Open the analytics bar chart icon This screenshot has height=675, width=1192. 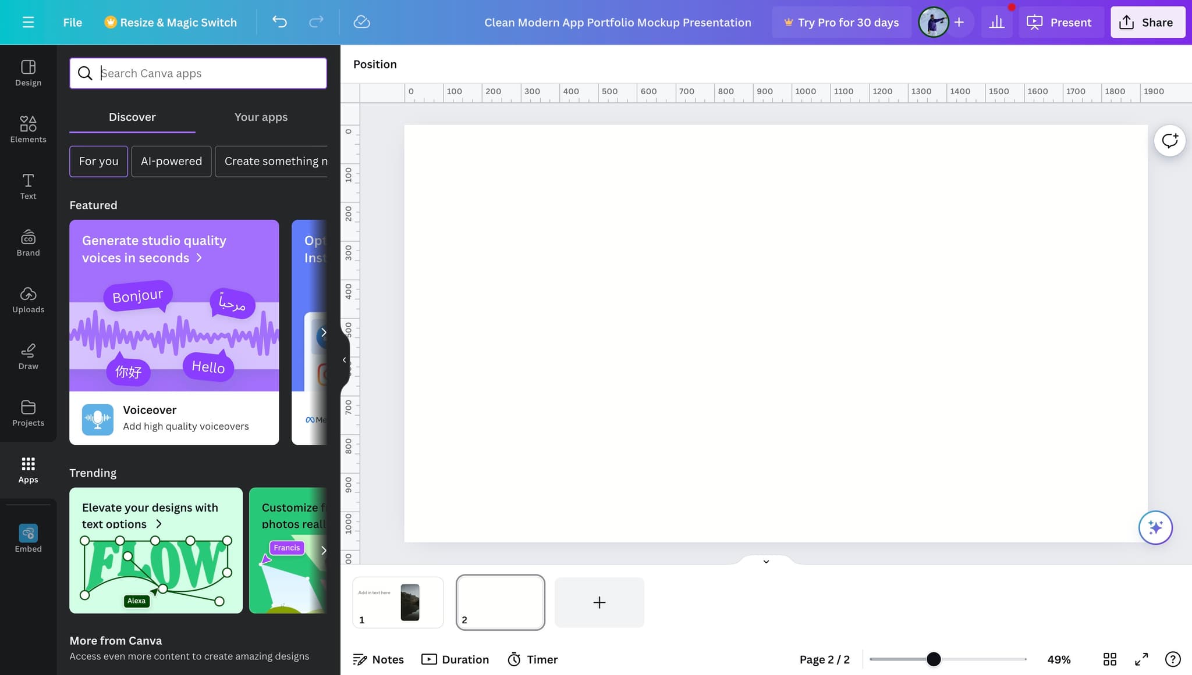[996, 22]
